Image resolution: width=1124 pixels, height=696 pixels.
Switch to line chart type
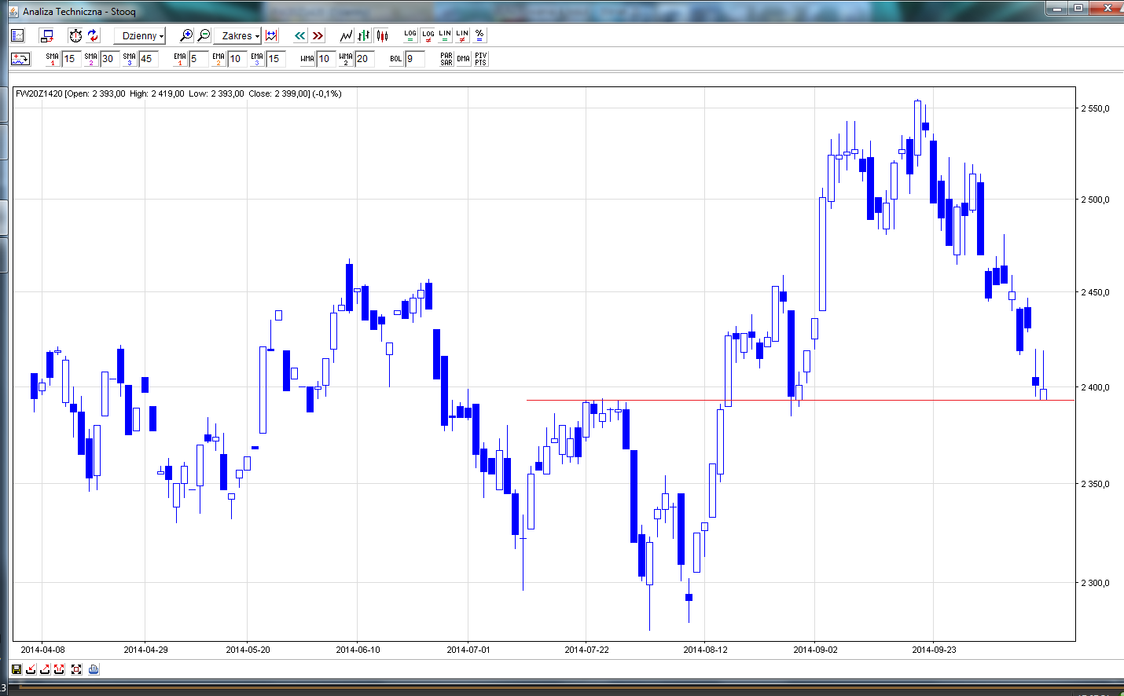pyautogui.click(x=346, y=35)
